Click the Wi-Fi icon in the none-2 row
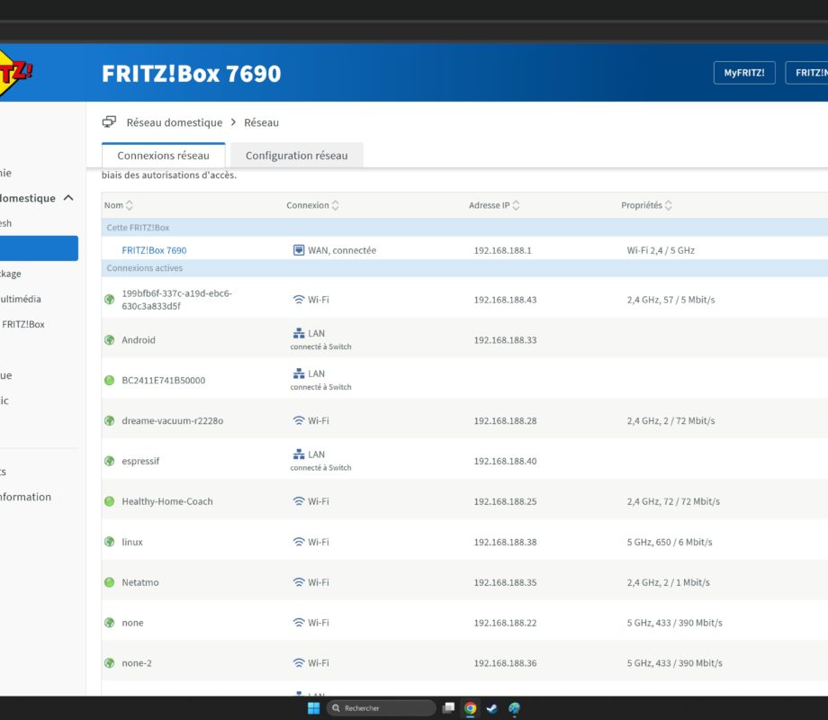Image resolution: width=828 pixels, height=720 pixels. (299, 663)
